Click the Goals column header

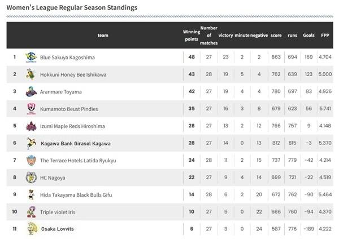coord(308,35)
